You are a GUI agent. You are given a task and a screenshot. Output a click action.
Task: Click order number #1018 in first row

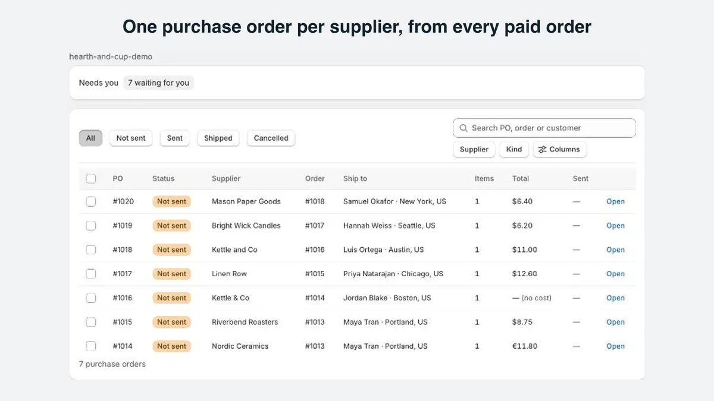315,201
